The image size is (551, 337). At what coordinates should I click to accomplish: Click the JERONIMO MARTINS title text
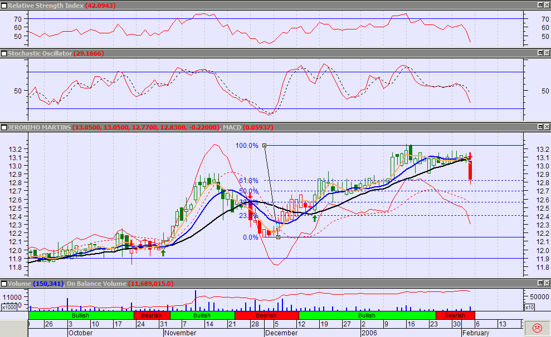[40, 127]
